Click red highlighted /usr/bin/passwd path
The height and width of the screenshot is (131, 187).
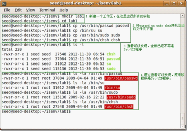coord(121,78)
